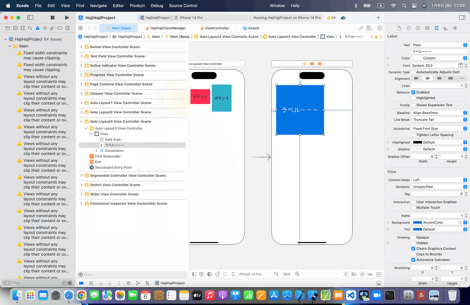
Task: Open the Size inspector ruler icon
Action: click(446, 28)
